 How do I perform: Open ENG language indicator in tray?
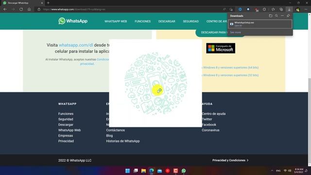pos(278,171)
